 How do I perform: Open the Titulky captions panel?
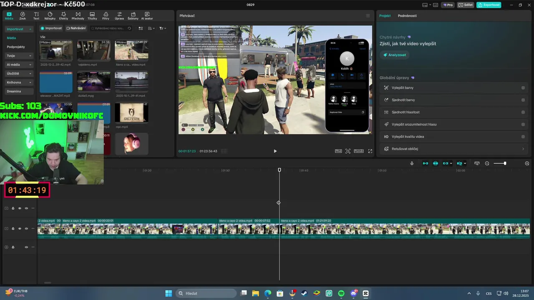pyautogui.click(x=92, y=16)
